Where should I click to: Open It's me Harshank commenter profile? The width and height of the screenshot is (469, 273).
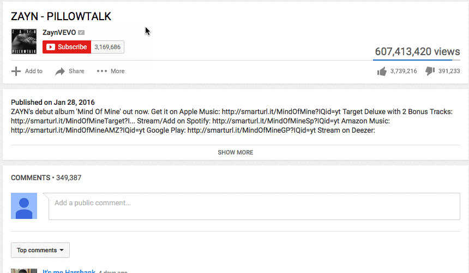tap(69, 271)
